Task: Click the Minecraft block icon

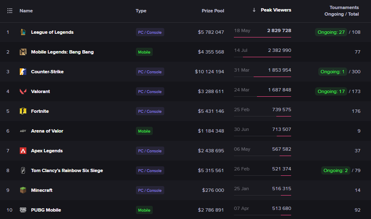Action: (x=23, y=190)
